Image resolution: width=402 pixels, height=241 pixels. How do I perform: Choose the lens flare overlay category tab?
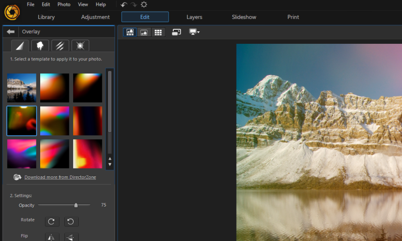(x=80, y=45)
